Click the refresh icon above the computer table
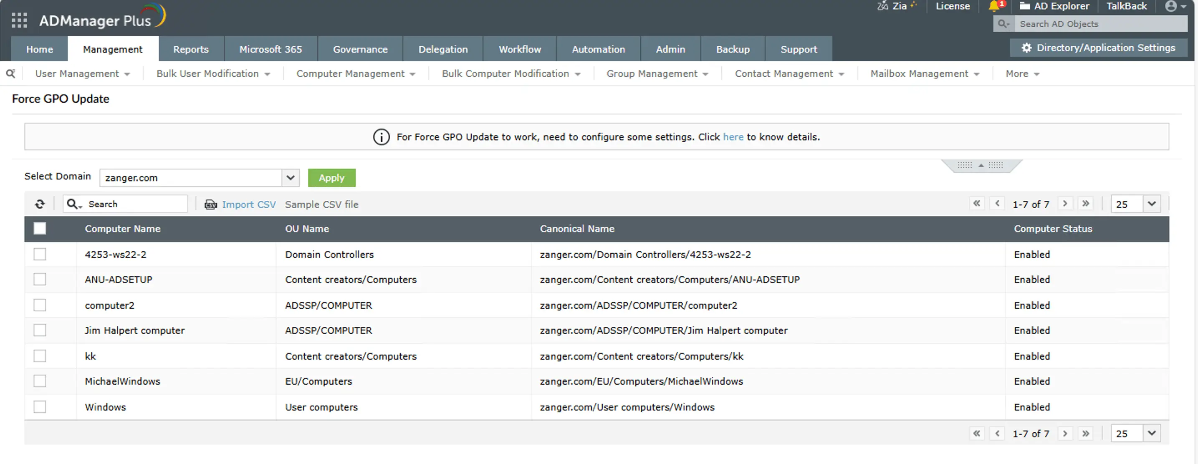Screen dimensions: 1198x464 (x=40, y=204)
